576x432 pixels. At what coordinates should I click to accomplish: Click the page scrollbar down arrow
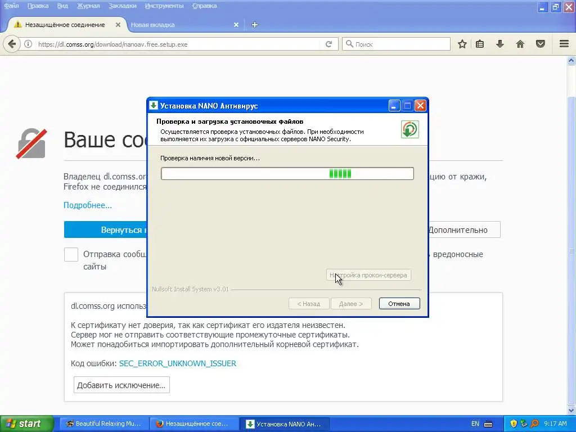(571, 410)
